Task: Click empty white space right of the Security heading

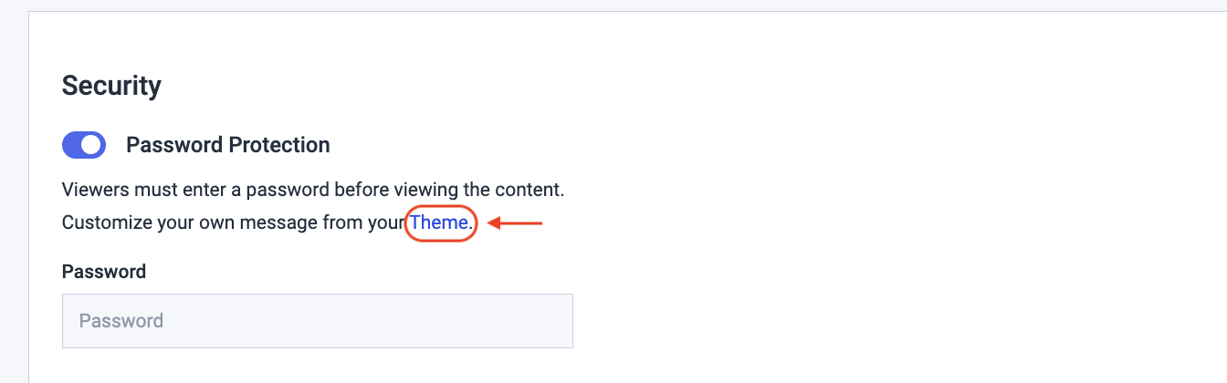Action: coord(639,86)
